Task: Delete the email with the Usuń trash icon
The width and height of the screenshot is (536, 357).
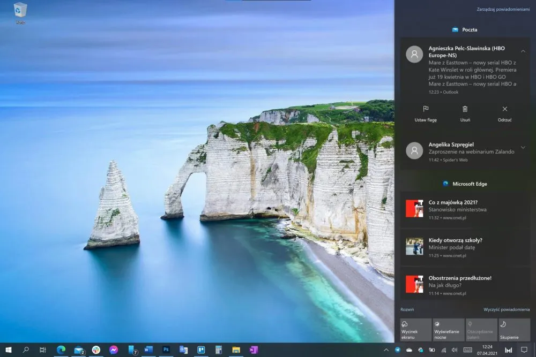Action: (x=465, y=109)
